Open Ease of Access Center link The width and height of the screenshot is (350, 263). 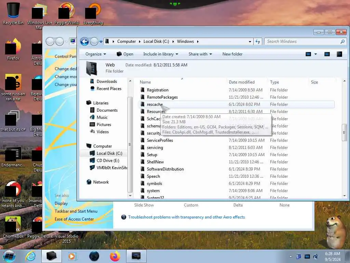pyautogui.click(x=74, y=219)
